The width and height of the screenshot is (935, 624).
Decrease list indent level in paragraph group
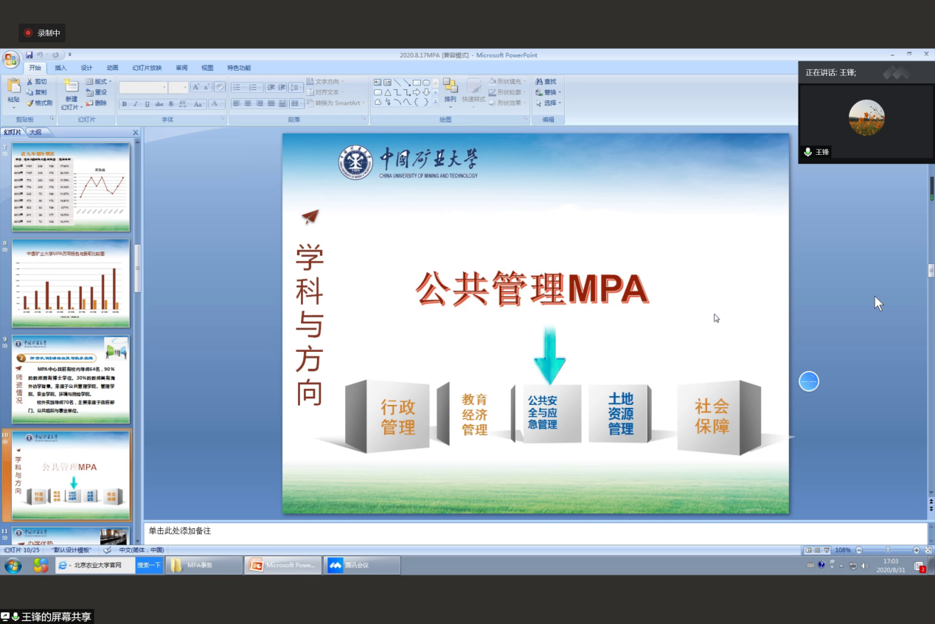pos(271,87)
